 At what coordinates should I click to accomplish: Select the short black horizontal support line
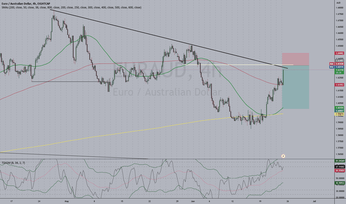point(66,82)
